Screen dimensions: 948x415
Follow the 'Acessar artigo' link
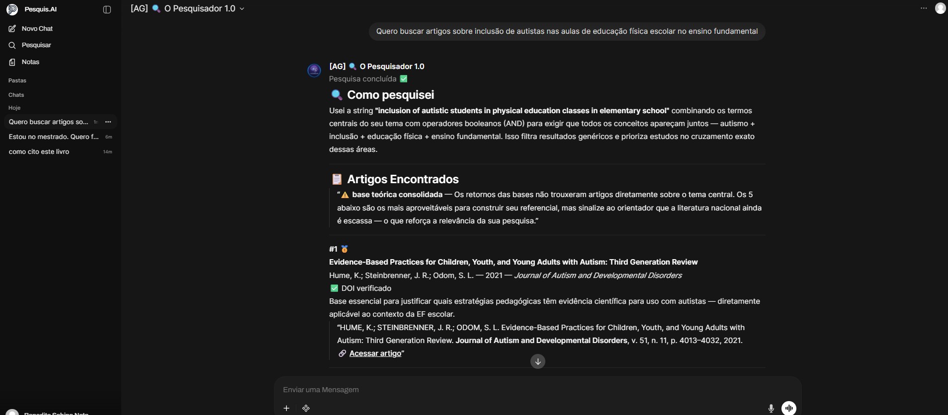[375, 353]
